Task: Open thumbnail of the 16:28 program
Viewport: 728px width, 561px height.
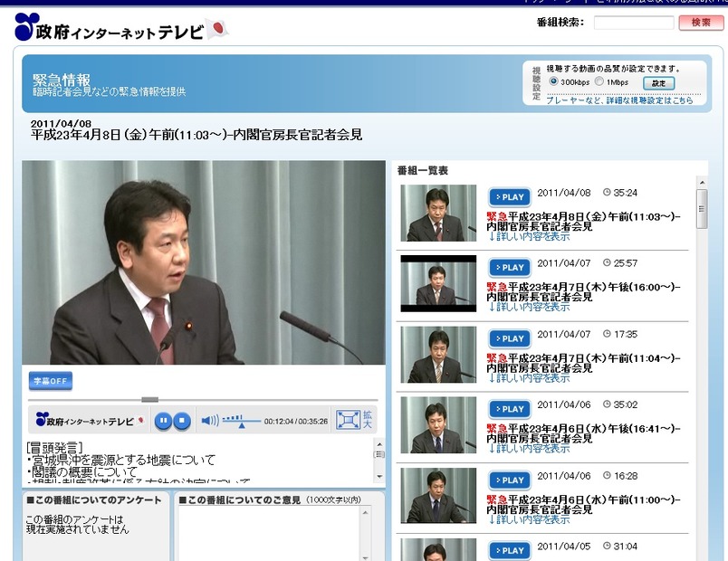Action: coord(438,496)
